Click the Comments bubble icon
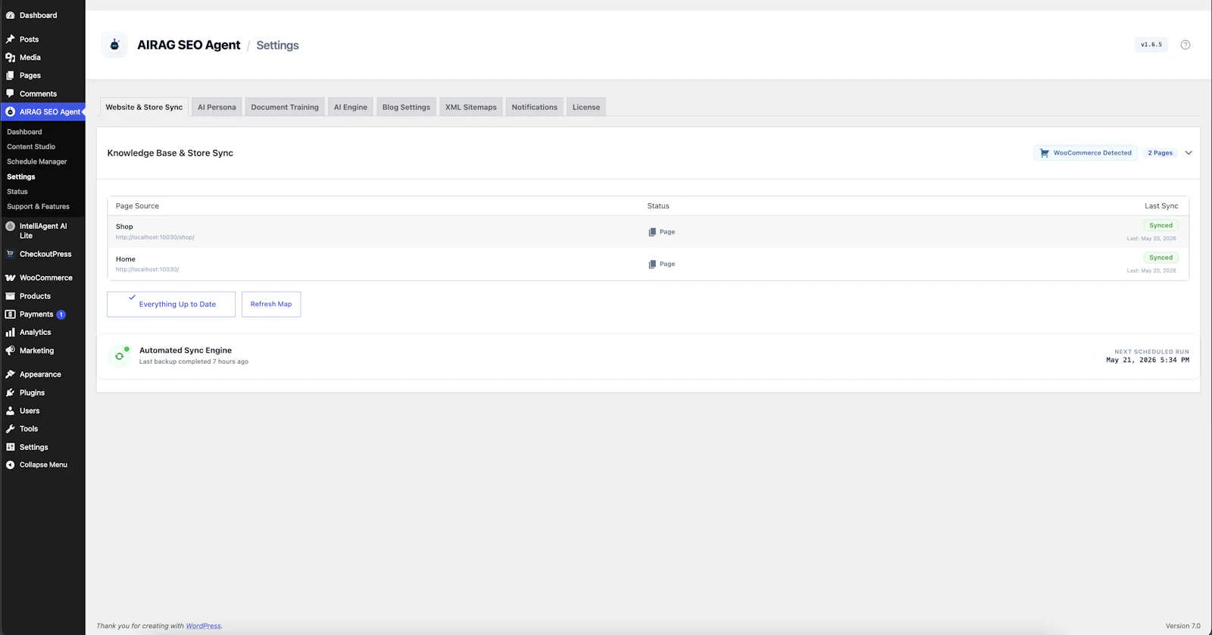This screenshot has height=635, width=1212. click(11, 93)
